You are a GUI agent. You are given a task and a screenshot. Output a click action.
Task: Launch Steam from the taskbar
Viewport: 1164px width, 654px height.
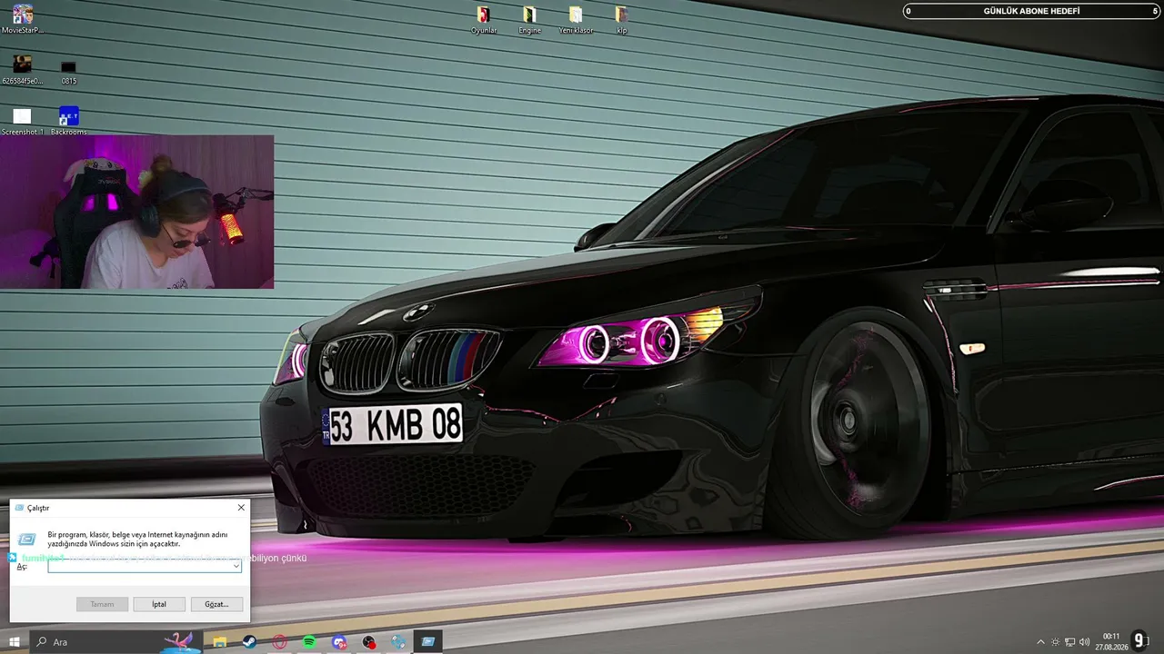click(249, 641)
